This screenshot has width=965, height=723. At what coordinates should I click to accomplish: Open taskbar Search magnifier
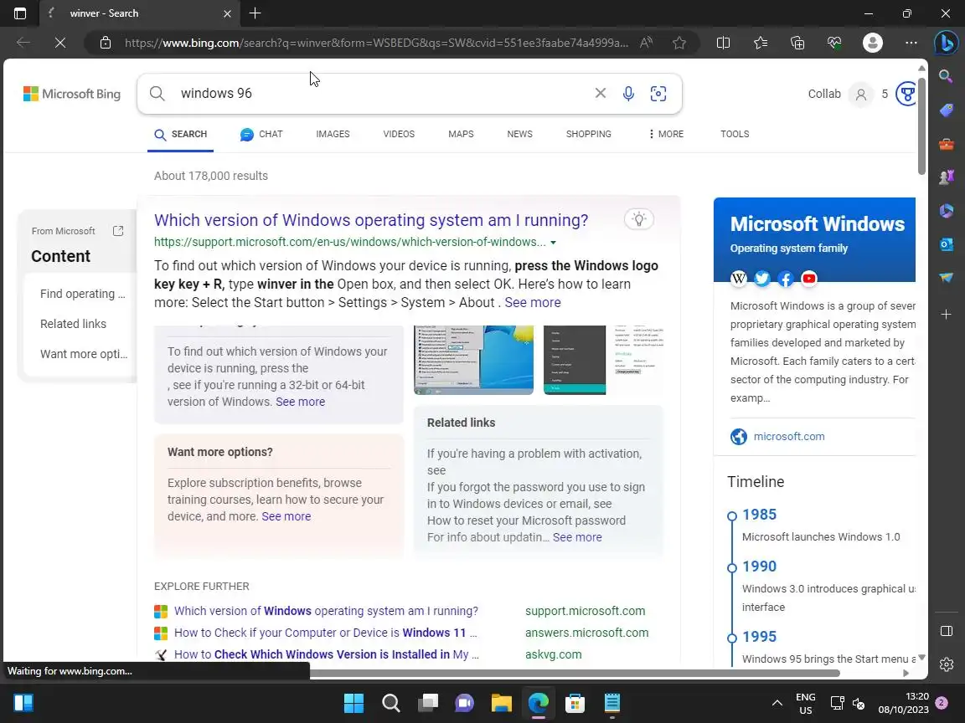(391, 703)
